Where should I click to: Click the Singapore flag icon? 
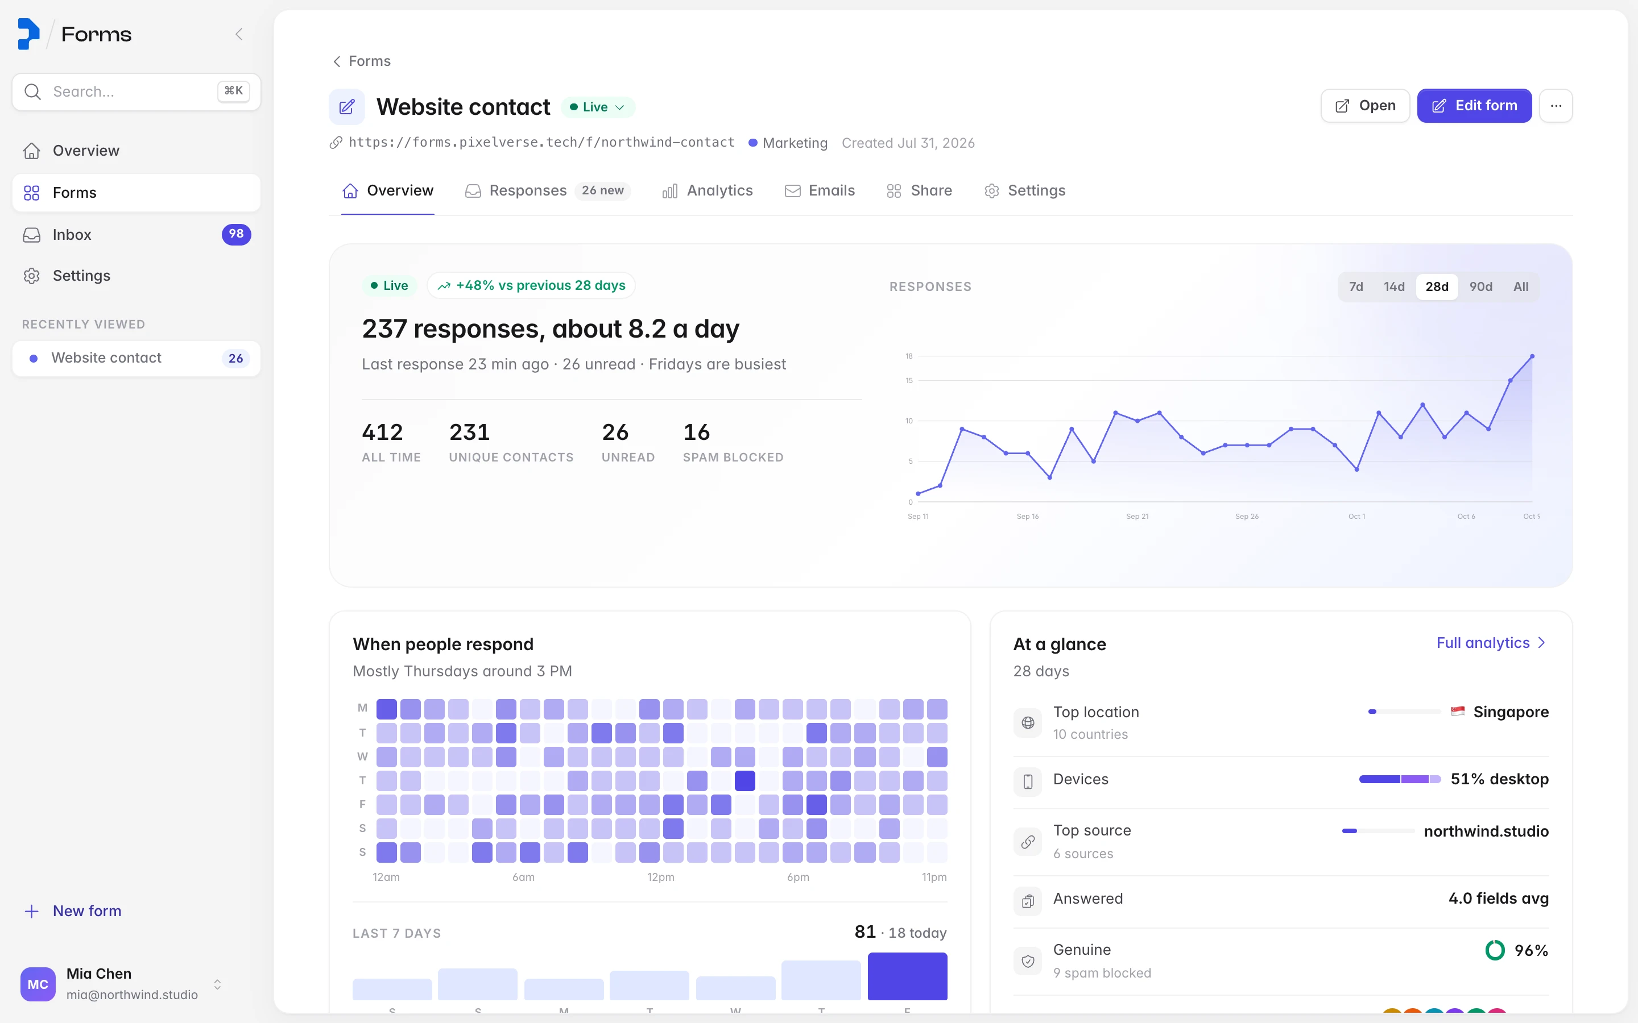1458,711
